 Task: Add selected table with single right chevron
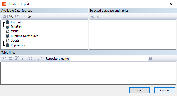pyautogui.click(x=24, y=16)
